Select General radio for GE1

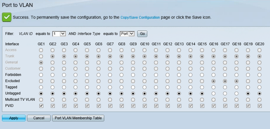(41, 62)
